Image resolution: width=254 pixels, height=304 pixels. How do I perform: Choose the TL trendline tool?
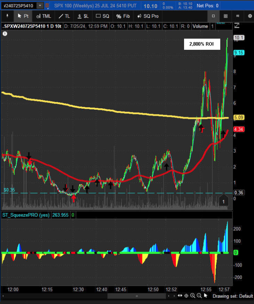tap(64, 16)
